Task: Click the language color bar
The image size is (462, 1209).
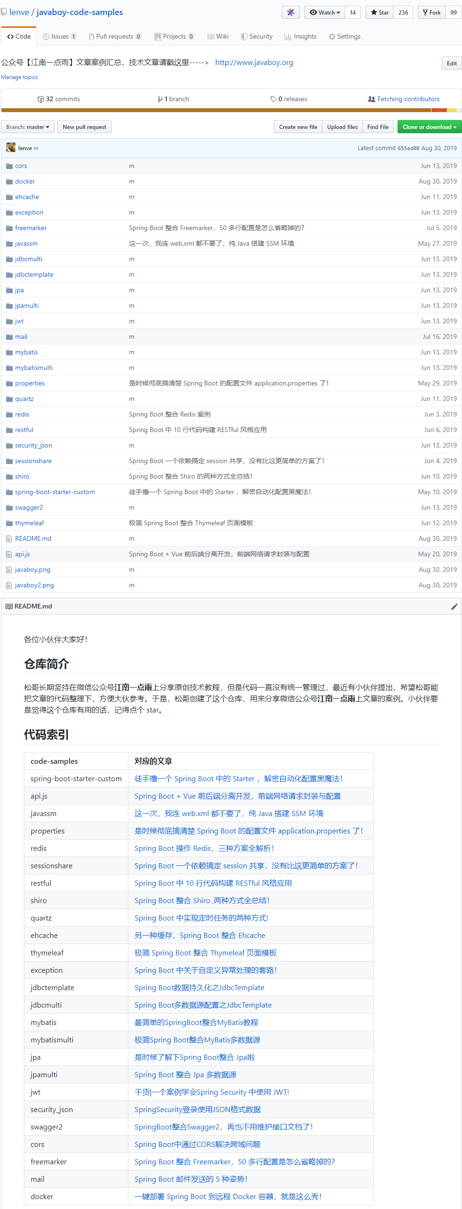Action: (231, 110)
